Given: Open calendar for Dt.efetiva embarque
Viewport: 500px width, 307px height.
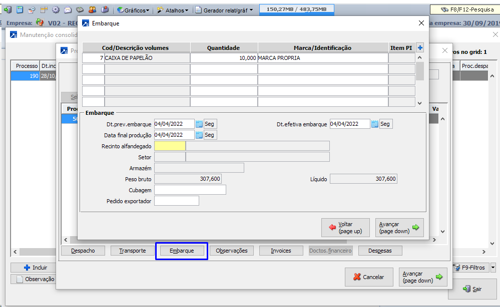Looking at the screenshot, I should coord(374,124).
